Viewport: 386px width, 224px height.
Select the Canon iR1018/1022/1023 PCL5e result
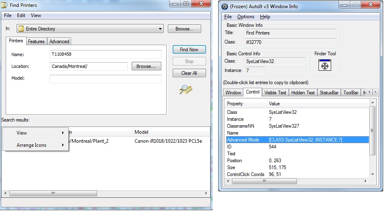point(168,141)
